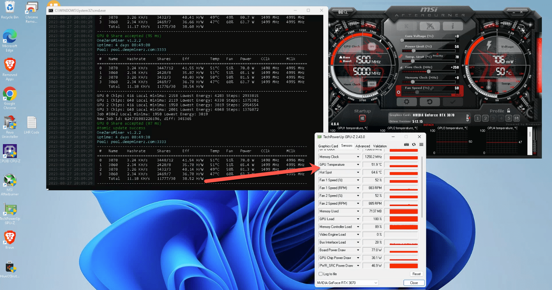This screenshot has width=552, height=290.
Task: Expand the Memory Clock sensor dropdown
Action: [358, 156]
